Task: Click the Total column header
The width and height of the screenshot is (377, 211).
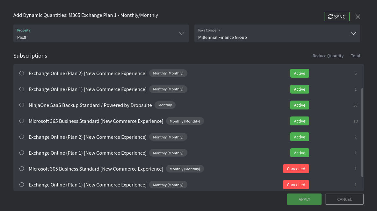Action: click(355, 56)
